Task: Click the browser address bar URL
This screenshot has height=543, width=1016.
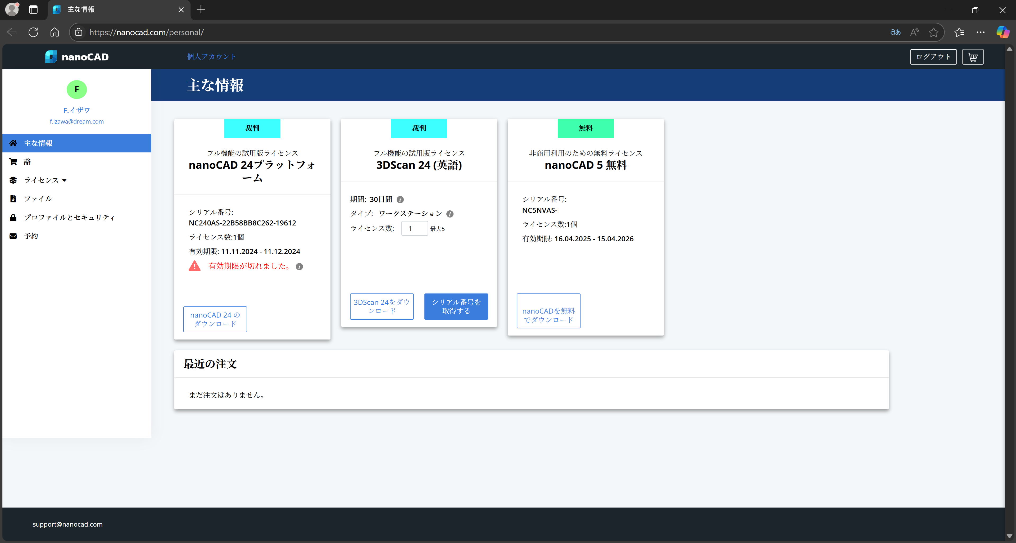Action: pyautogui.click(x=146, y=32)
